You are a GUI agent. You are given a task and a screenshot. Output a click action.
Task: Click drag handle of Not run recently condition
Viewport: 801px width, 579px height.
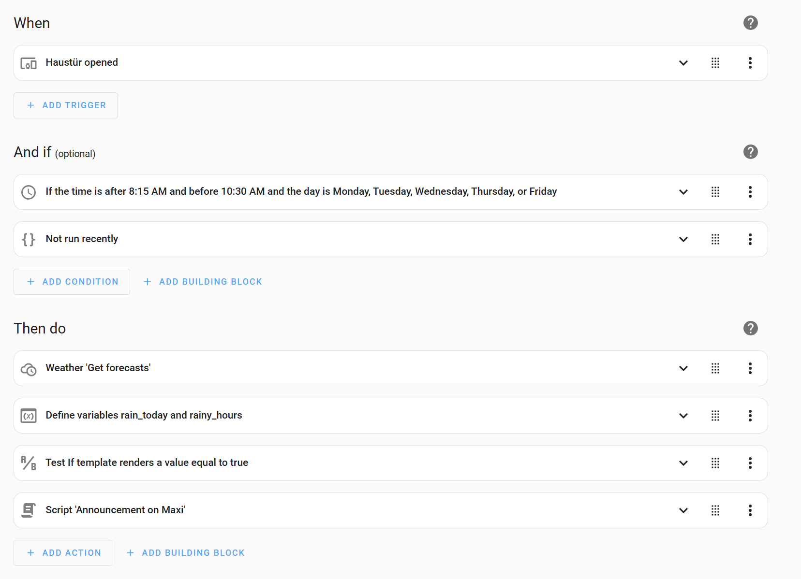(x=715, y=239)
